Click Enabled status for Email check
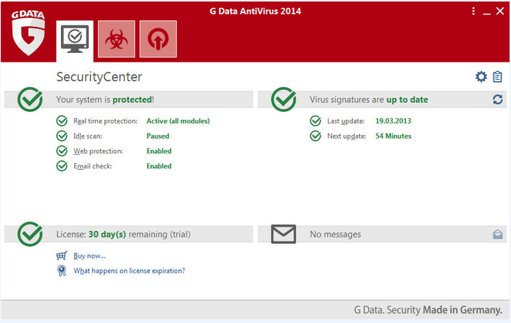Screen dimensions: 511x323 coord(159,166)
